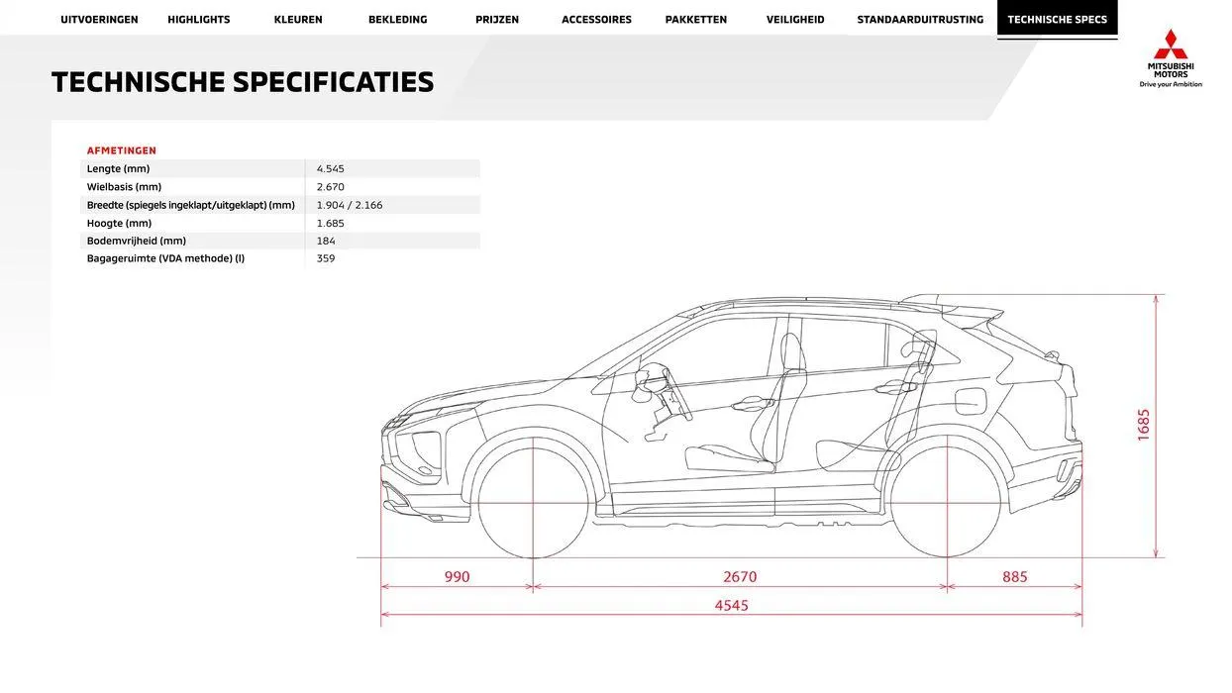This screenshot has height=693, width=1232.
Task: Select the red Mitsubishi diamond emblem
Action: tap(1171, 45)
